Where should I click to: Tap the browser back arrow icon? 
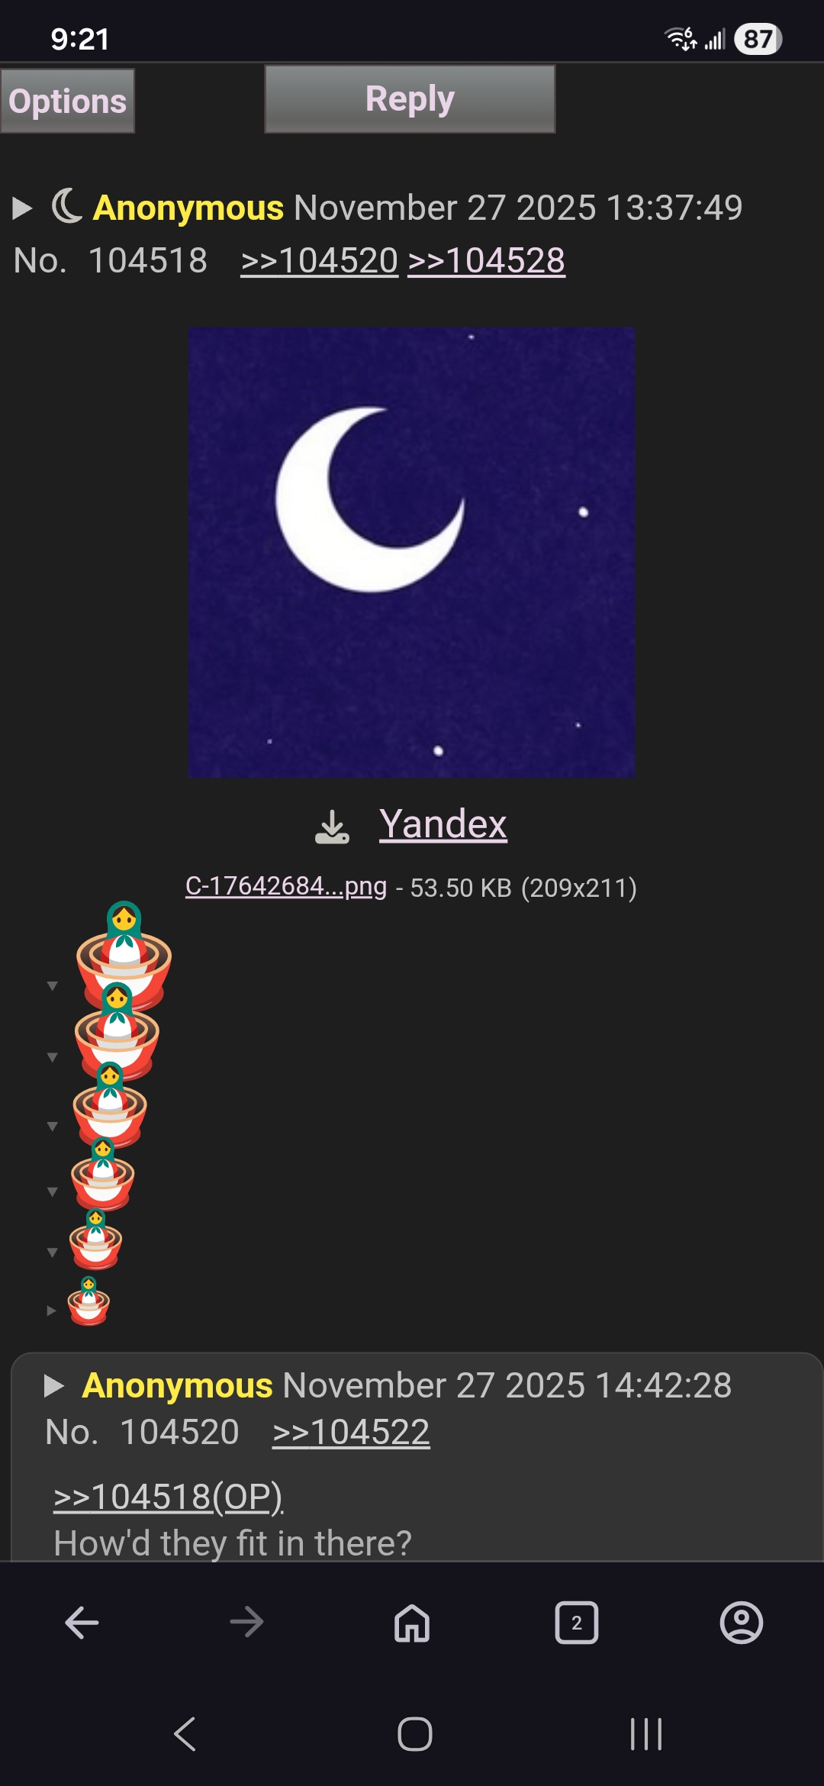click(82, 1623)
